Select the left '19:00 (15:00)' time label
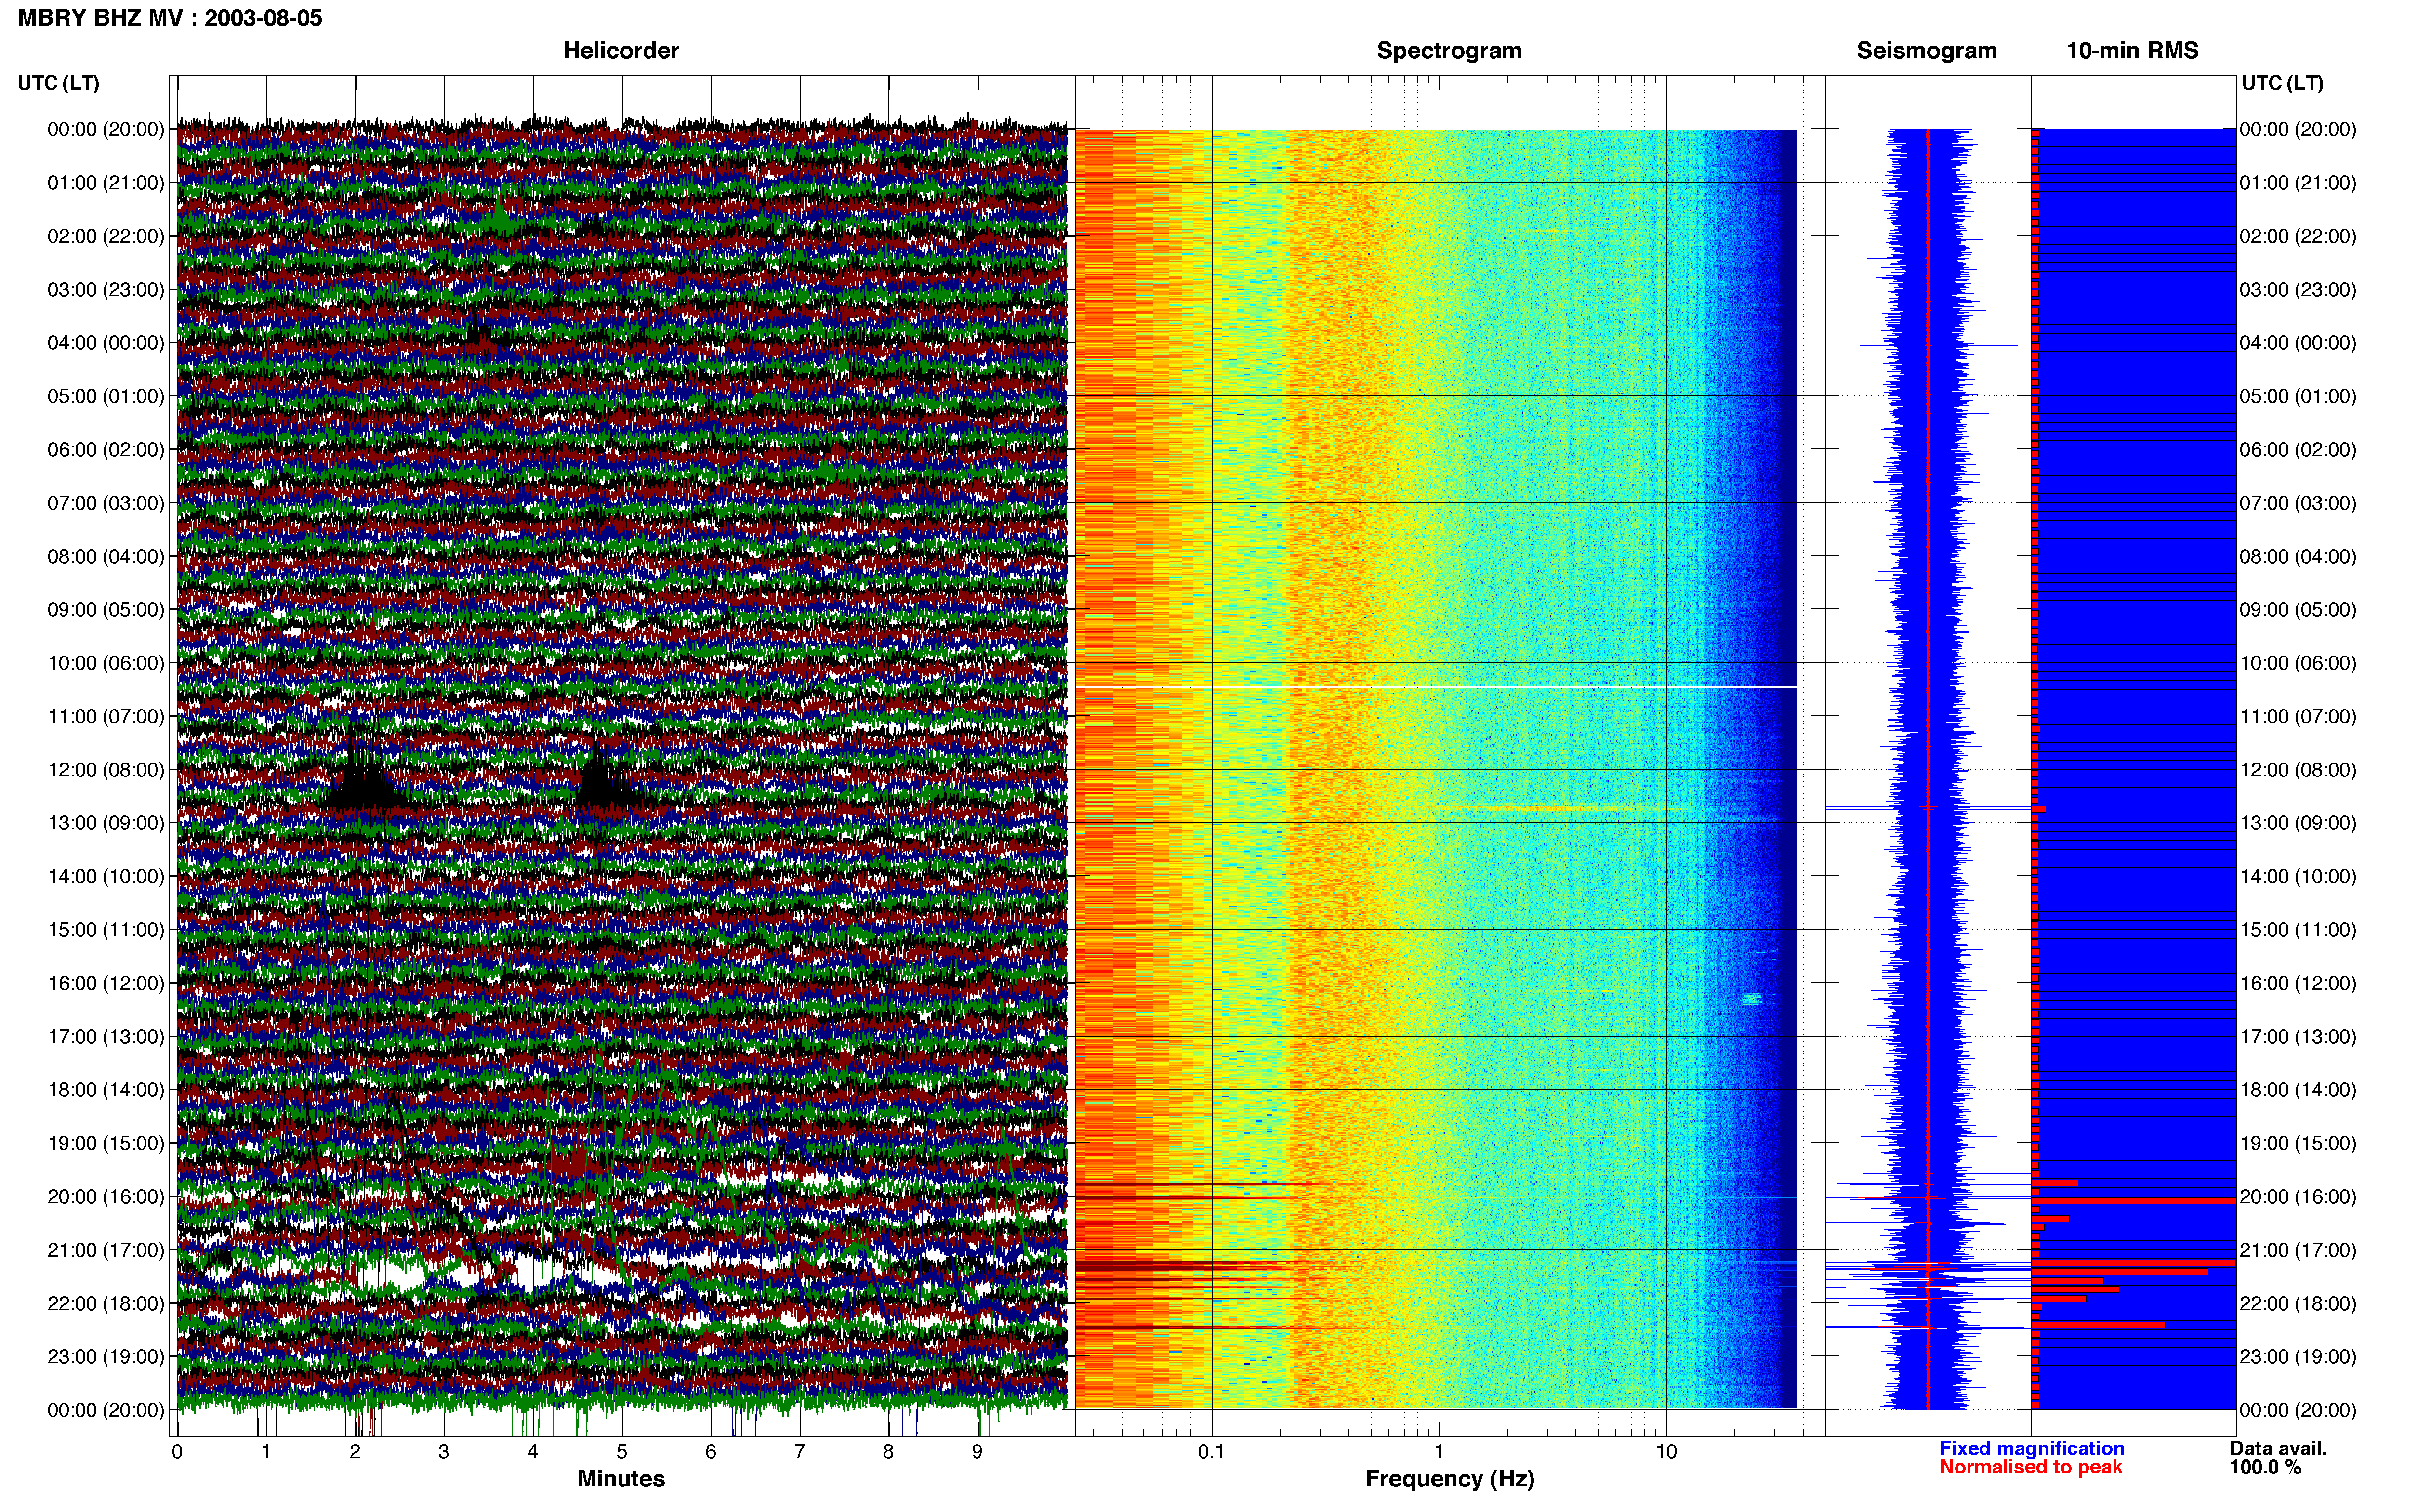 coord(106,1143)
